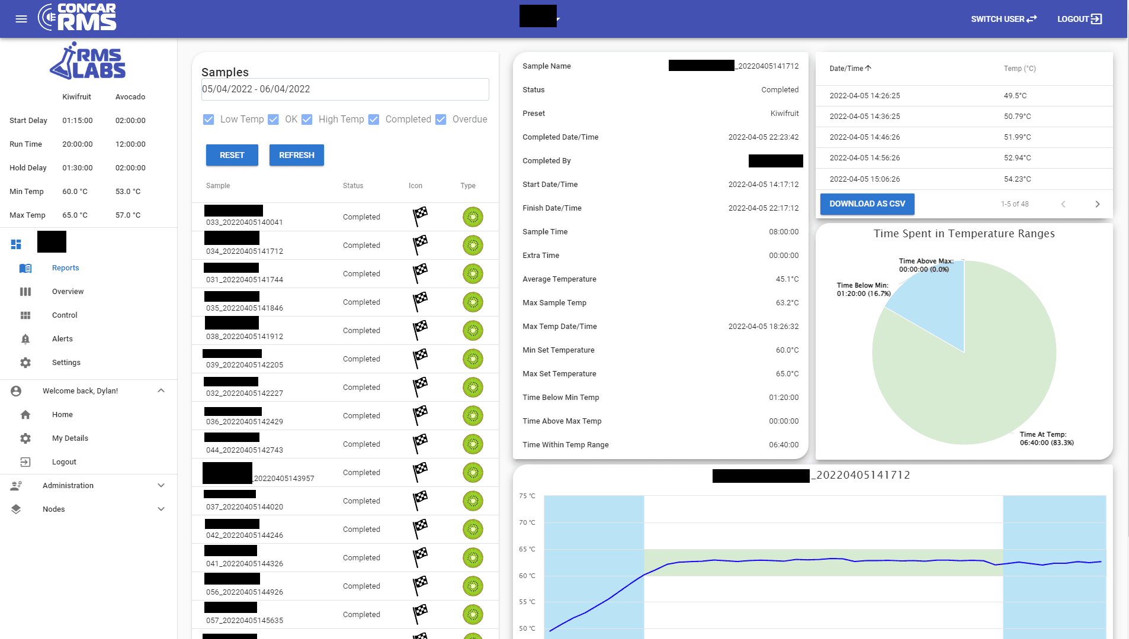Click kiwifruit icon for sample 035_20220405141846

point(473,302)
